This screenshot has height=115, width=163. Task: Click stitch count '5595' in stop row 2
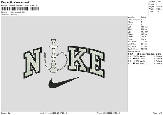point(137,59)
